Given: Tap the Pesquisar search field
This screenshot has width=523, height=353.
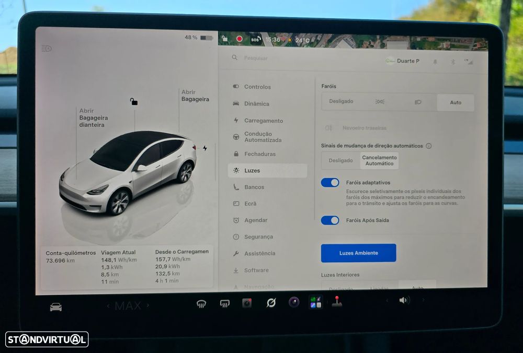Looking at the screenshot, I should (256, 58).
